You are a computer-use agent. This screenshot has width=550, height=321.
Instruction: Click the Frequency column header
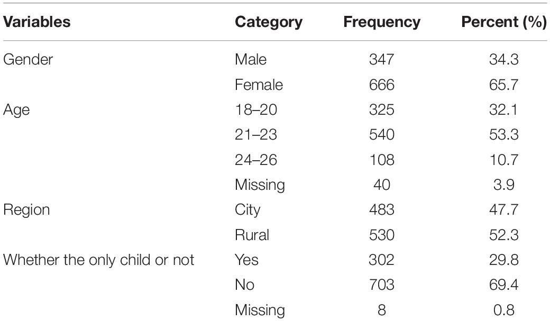382,22
